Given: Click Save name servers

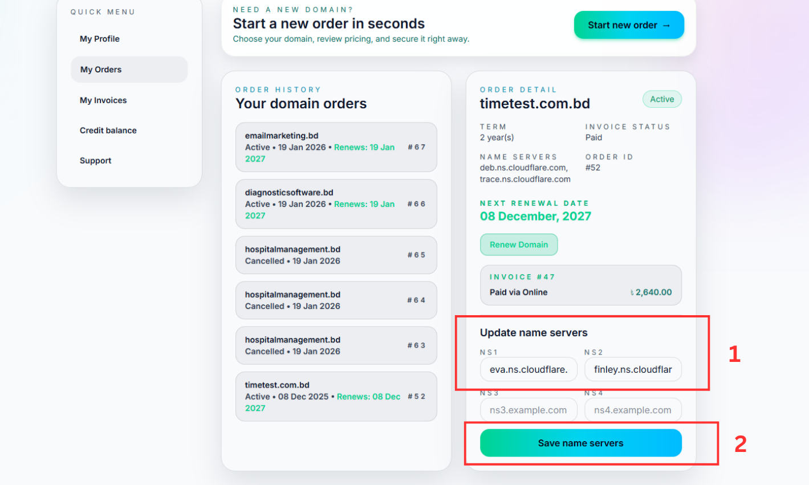Looking at the screenshot, I should (580, 443).
